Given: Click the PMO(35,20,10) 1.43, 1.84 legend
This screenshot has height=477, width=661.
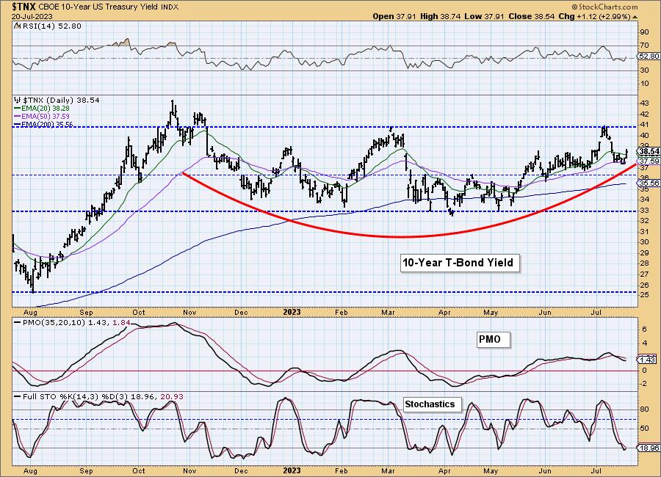Looking at the screenshot, I should pos(72,323).
